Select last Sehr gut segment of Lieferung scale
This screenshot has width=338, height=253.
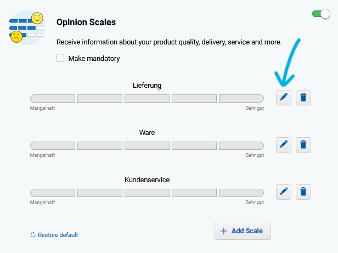pyautogui.click(x=241, y=98)
